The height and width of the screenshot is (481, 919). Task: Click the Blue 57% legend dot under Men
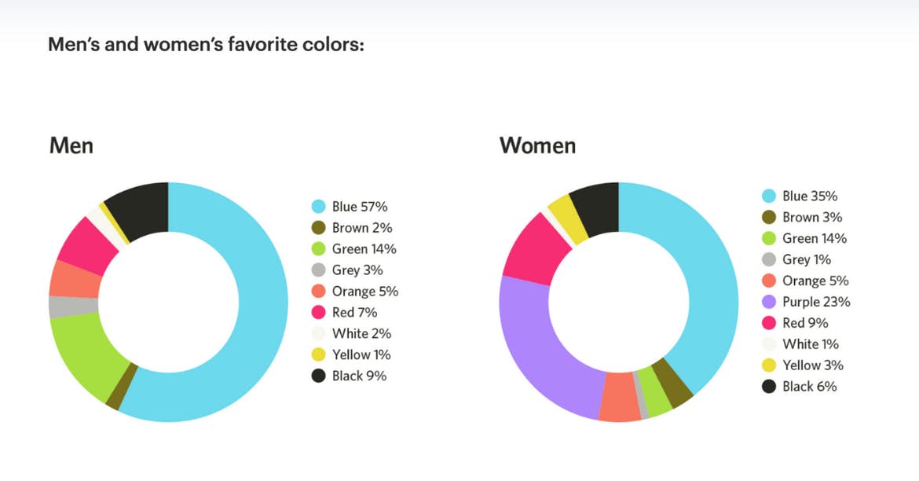click(318, 207)
